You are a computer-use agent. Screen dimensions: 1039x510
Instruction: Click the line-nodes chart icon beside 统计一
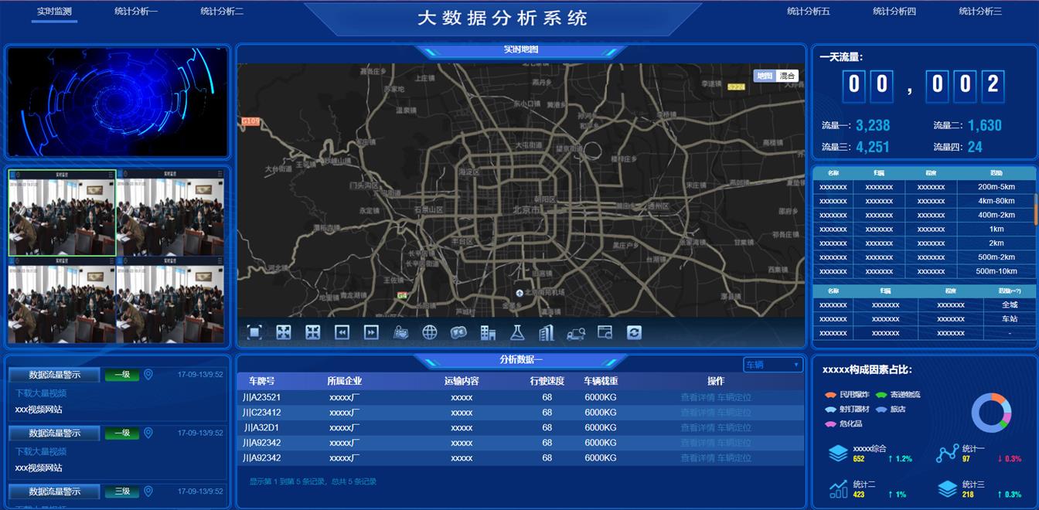tap(947, 454)
